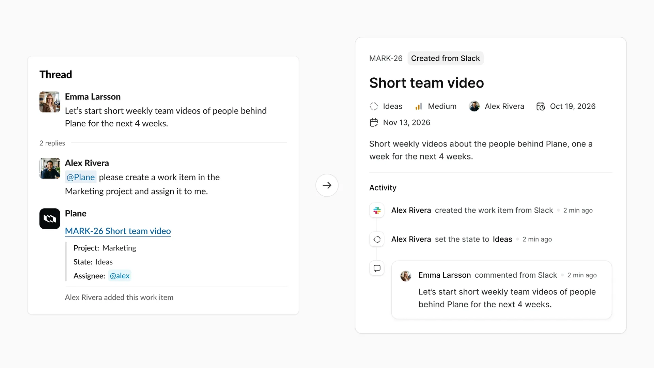Image resolution: width=654 pixels, height=368 pixels.
Task: Click the State: Ideas line
Action: tap(93, 262)
